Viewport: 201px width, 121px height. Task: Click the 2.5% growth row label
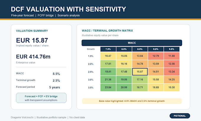tap(91, 72)
